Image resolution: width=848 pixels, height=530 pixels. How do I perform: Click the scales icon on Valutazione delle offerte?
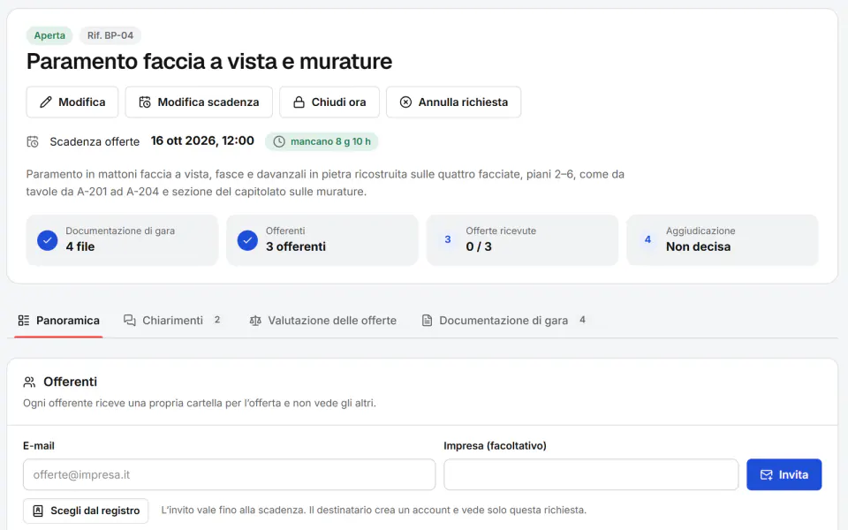tap(255, 321)
